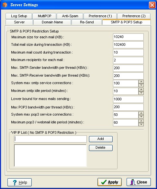Switch to the Log Setup tab
This screenshot has height=189, width=157.
click(x=19, y=16)
